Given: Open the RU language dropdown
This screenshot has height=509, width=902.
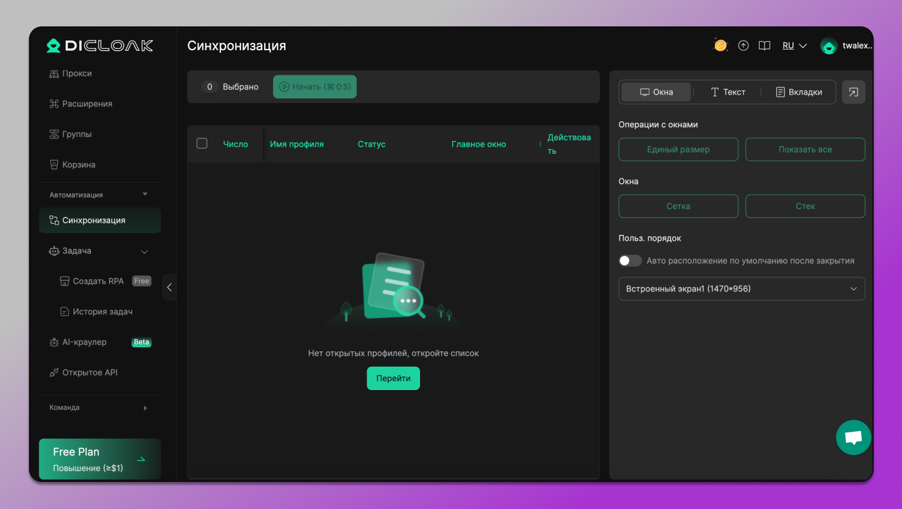Looking at the screenshot, I should point(794,45).
